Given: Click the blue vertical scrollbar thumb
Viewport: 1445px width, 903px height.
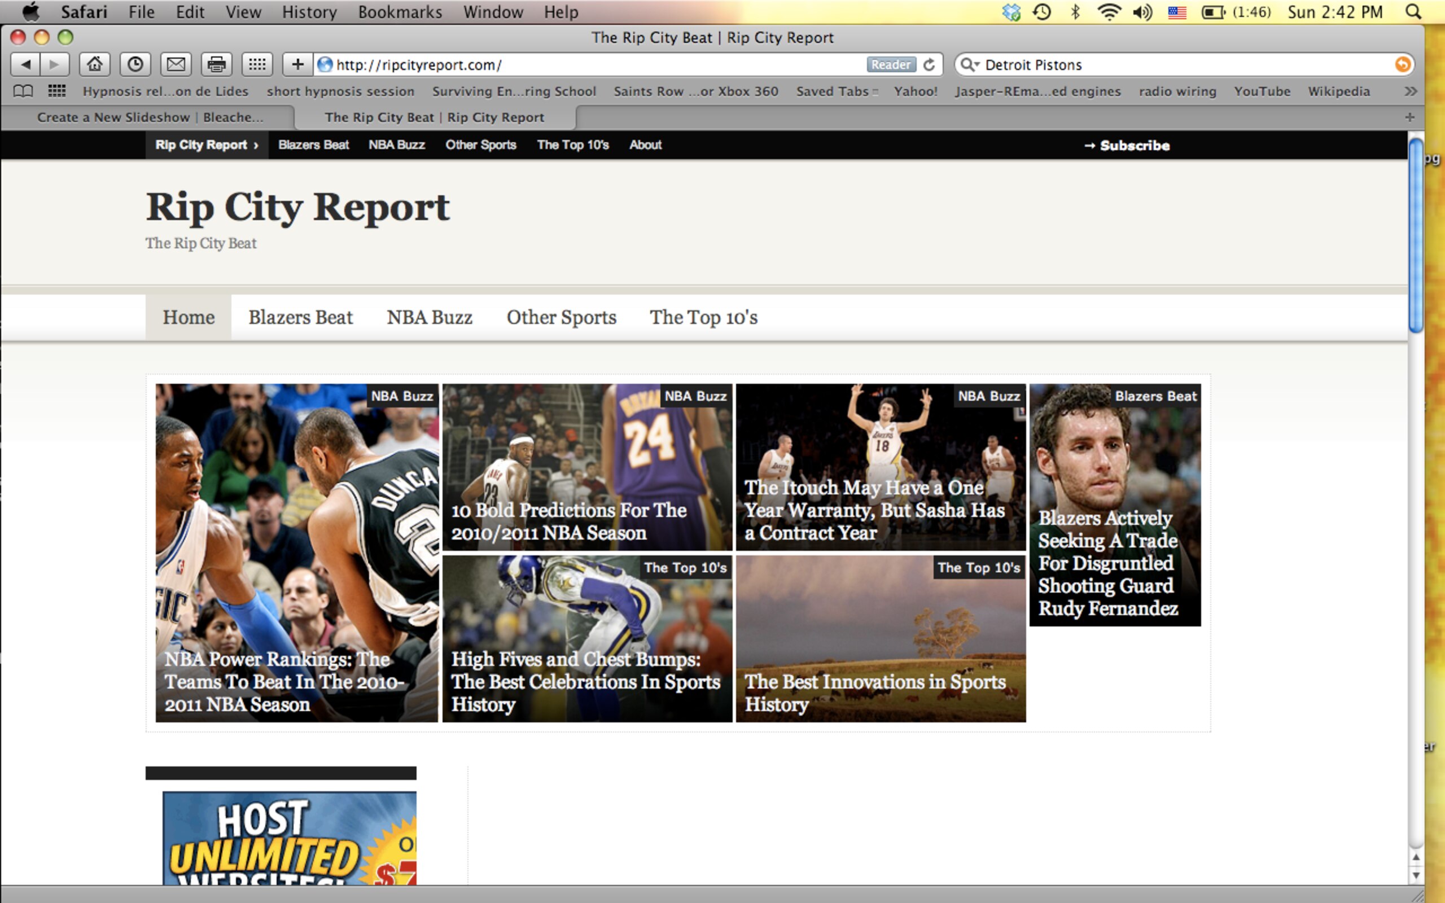Looking at the screenshot, I should (1415, 235).
